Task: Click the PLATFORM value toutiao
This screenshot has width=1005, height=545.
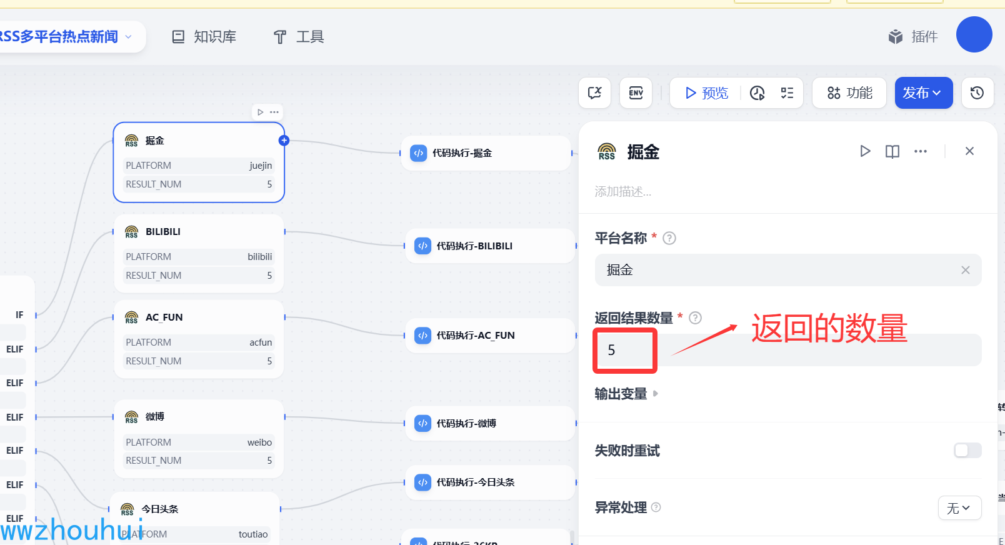Action: point(253,534)
